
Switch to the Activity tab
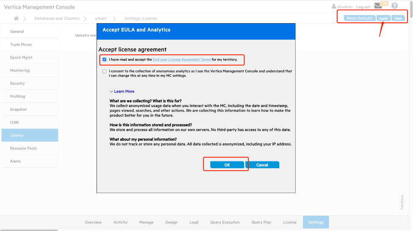point(120,222)
